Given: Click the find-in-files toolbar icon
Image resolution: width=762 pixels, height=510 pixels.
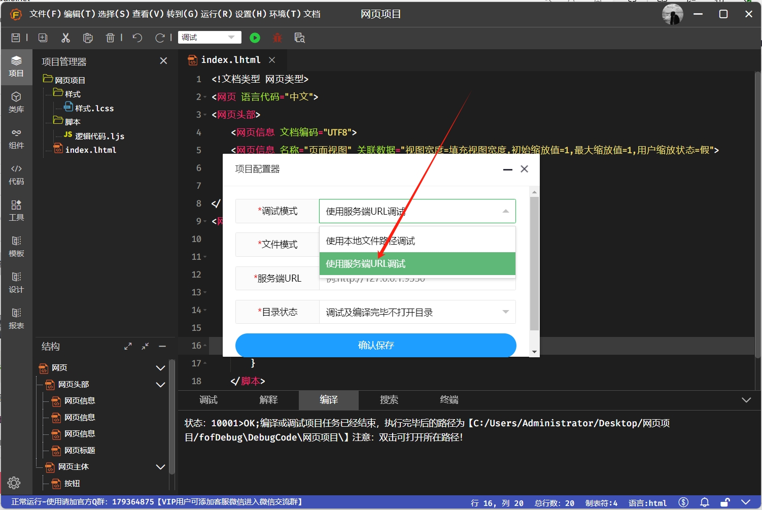Looking at the screenshot, I should pyautogui.click(x=299, y=38).
